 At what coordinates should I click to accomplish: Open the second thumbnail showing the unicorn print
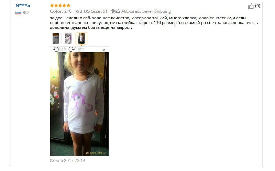point(68,38)
